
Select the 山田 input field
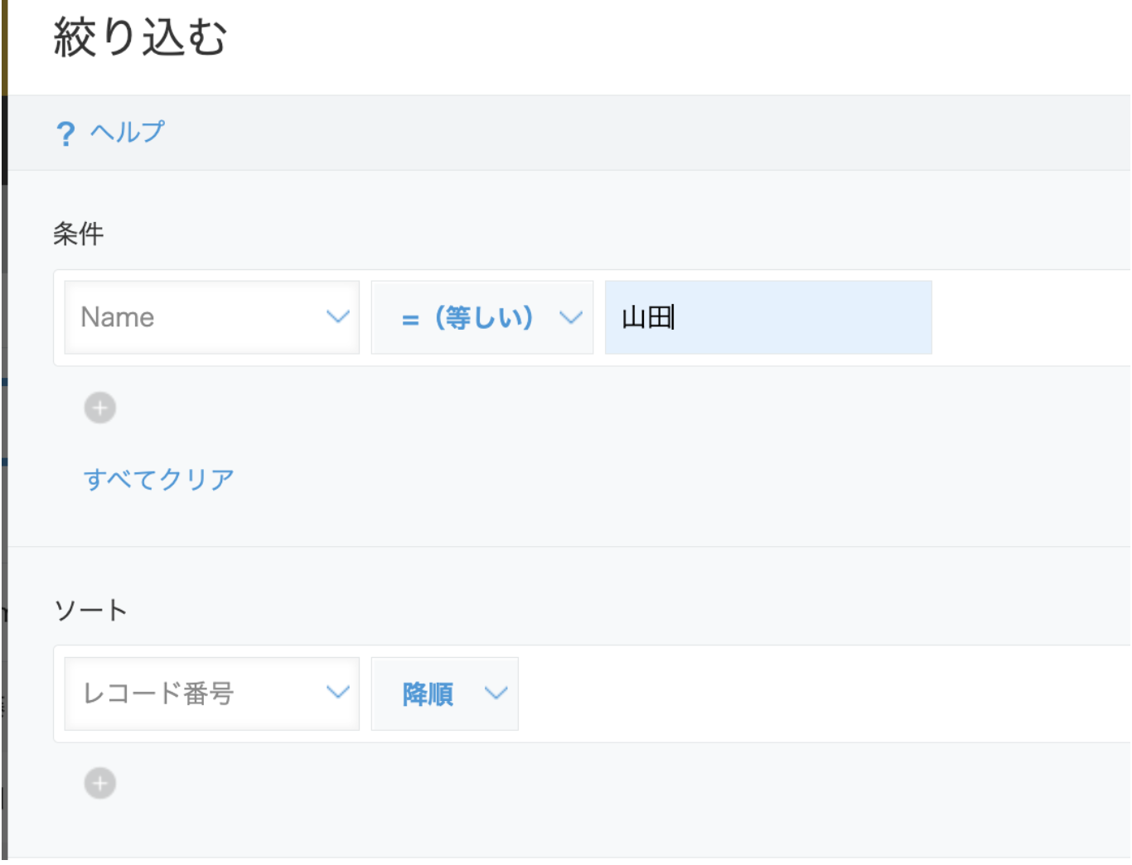[767, 317]
